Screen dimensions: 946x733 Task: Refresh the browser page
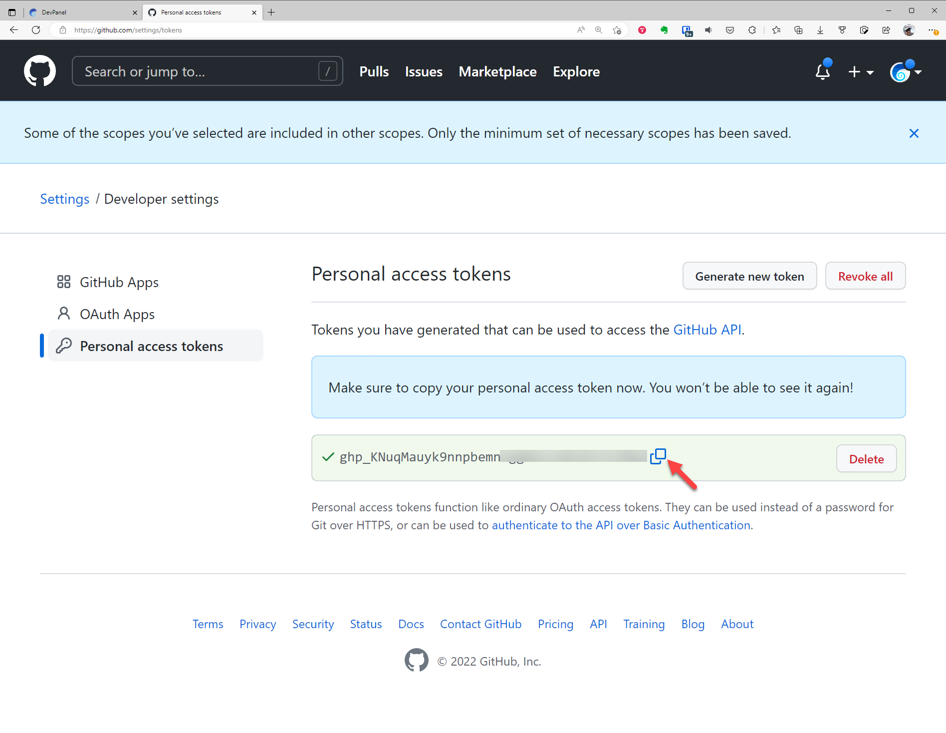pos(36,30)
